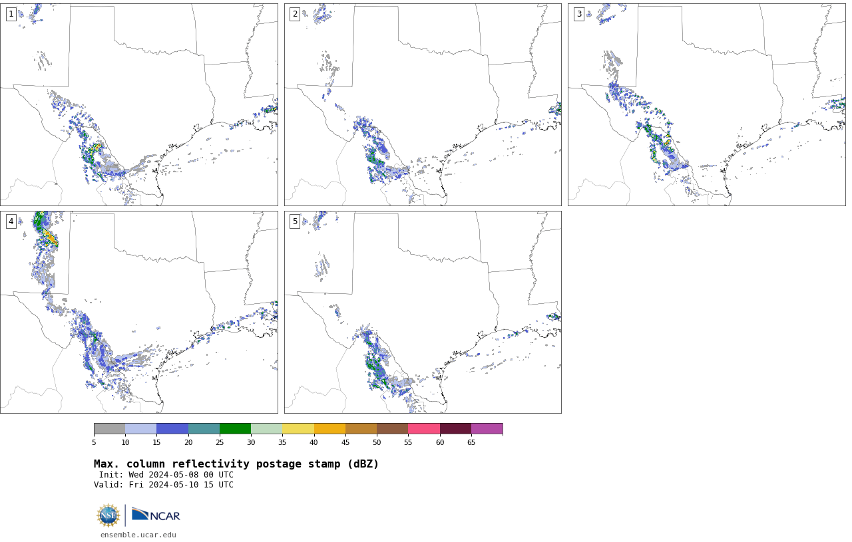
Task: Click the Valid: Fri 2024-05-10 15 UTC line
Action: pos(164,485)
